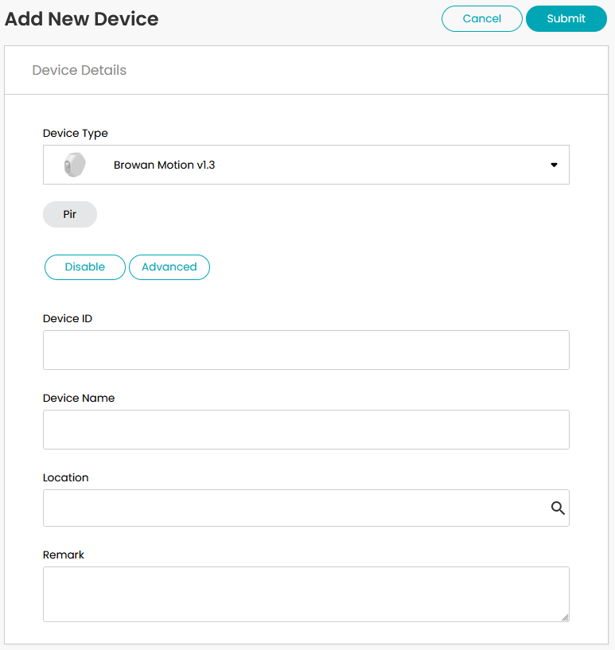Viewport: 615px width, 650px height.
Task: Open the Browan Motion v1.3 combo box
Action: coord(306,165)
